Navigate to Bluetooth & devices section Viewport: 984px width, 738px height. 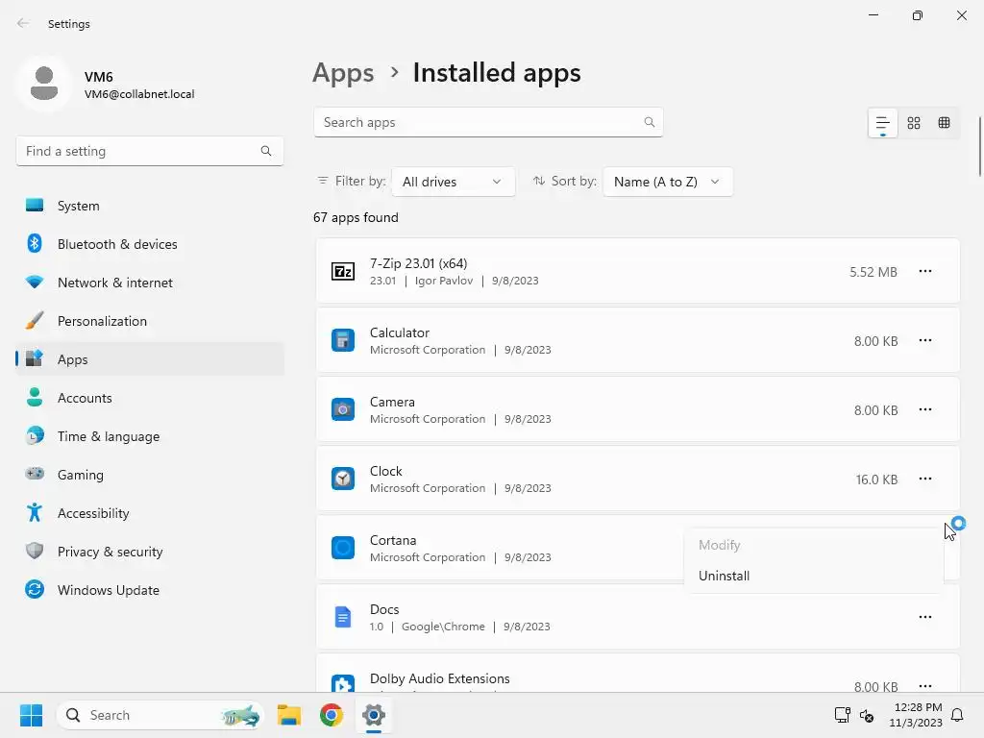point(116,244)
